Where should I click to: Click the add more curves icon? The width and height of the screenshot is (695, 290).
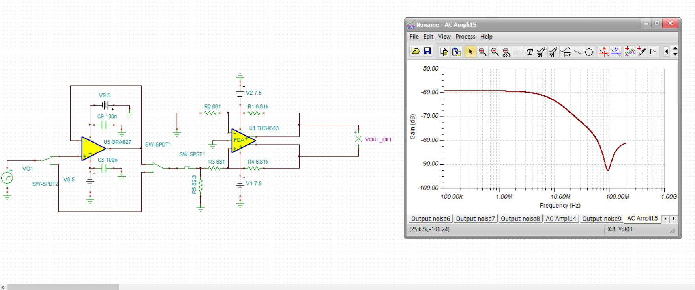pos(629,52)
